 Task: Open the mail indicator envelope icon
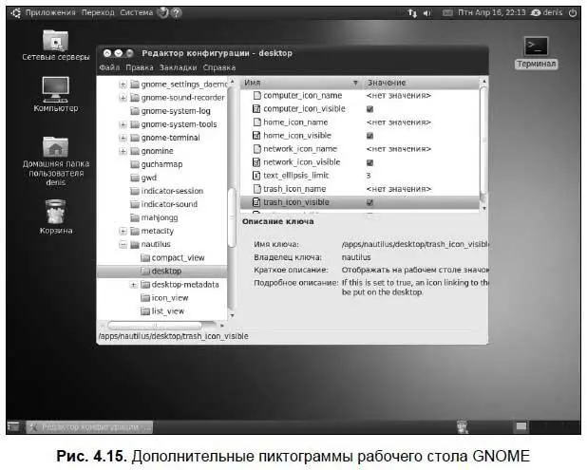pos(447,13)
